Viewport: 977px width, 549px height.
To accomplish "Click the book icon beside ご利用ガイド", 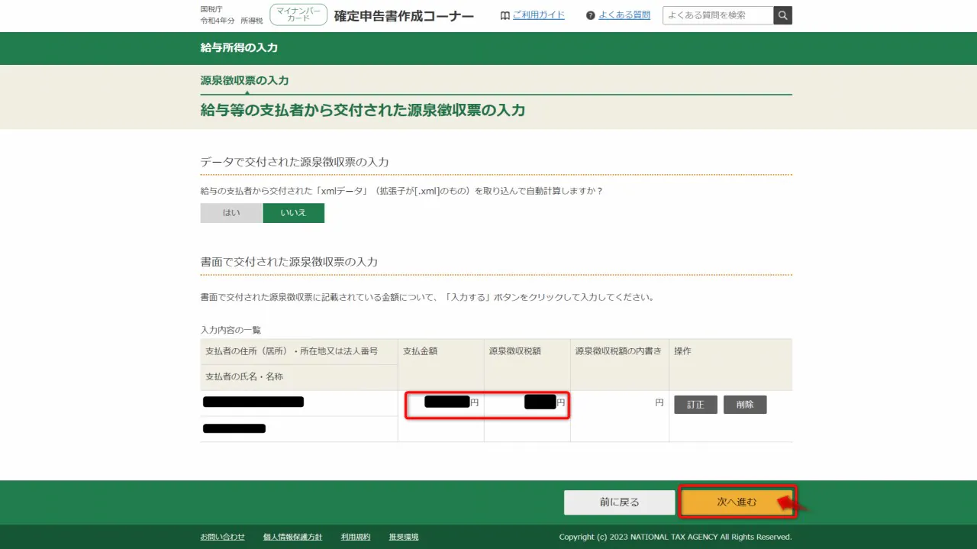I will coord(505,15).
